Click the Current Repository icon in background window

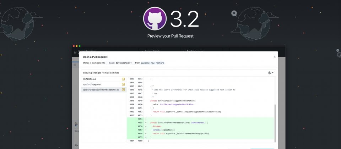(75, 52)
